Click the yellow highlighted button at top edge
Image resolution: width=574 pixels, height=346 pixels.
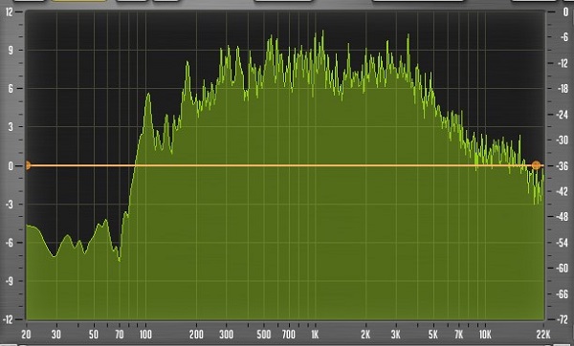point(79,1)
